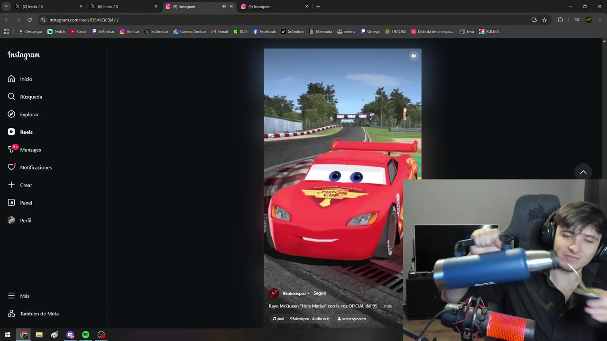This screenshot has width=607, height=341.
Task: Open Búsqueda in Instagram sidebar
Action: (x=25, y=97)
